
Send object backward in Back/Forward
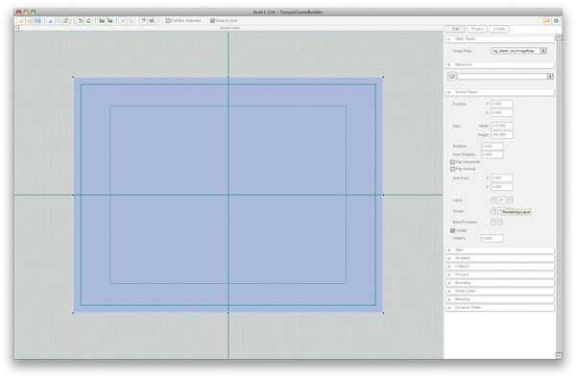click(x=493, y=222)
